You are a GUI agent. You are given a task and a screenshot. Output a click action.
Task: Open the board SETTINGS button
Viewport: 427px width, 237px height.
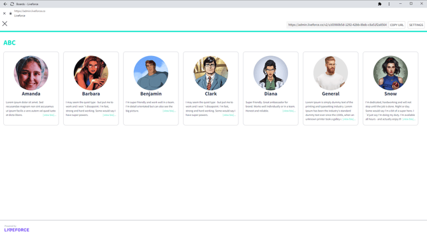pyautogui.click(x=416, y=25)
